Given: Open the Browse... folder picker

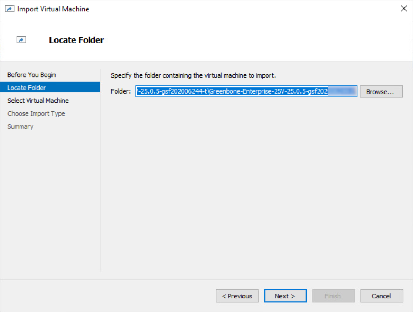Looking at the screenshot, I should point(381,92).
